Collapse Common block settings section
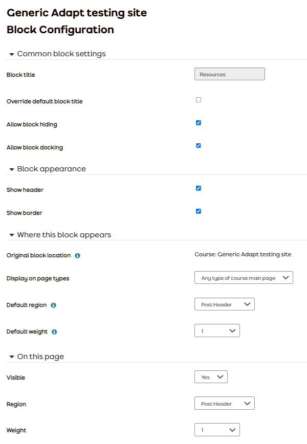 pyautogui.click(x=12, y=54)
